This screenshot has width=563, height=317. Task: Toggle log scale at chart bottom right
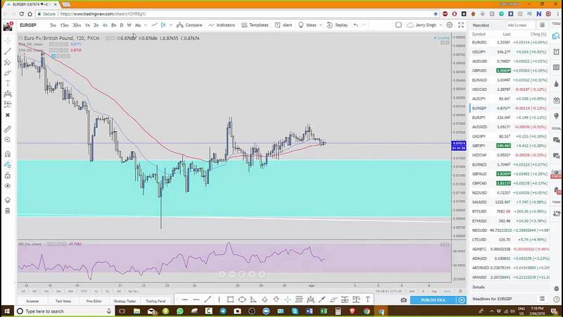pyautogui.click(x=434, y=291)
